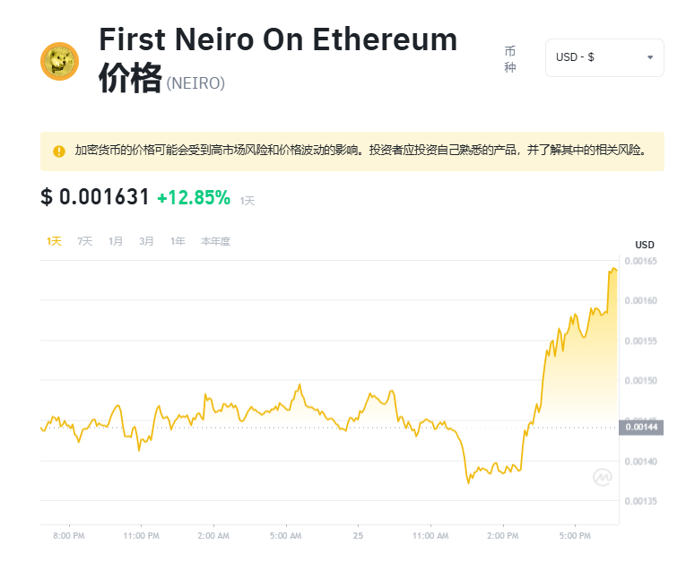Click the caret arrow in currency selector
This screenshot has height=562, width=686.
click(x=650, y=57)
